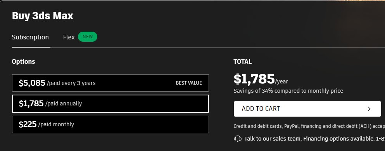Click the right chevron arrow in Add to Cart
Image resolution: width=385 pixels, height=151 pixels.
coord(369,109)
